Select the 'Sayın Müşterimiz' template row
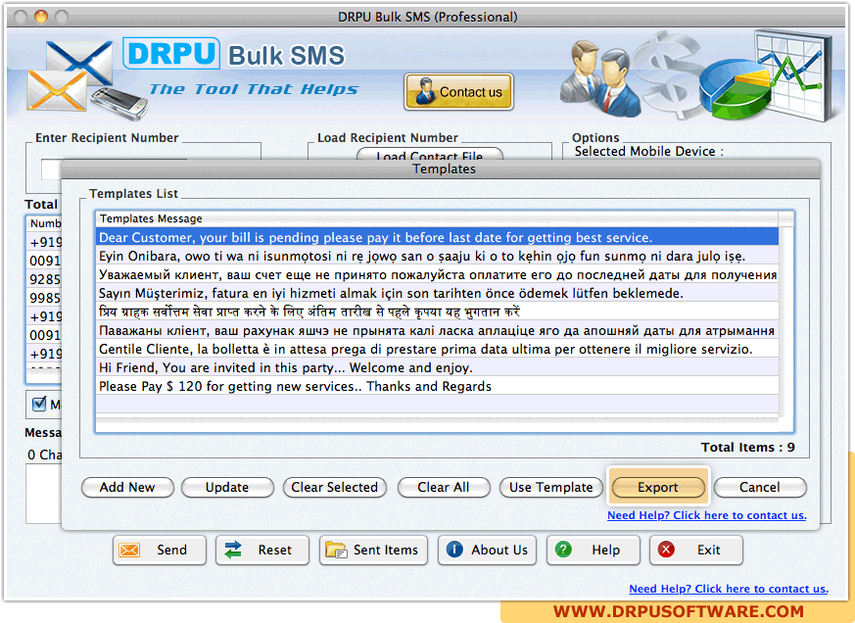Image resolution: width=855 pixels, height=623 pixels. (x=438, y=293)
